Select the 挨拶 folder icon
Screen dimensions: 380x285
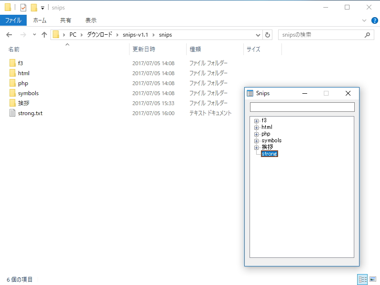point(12,103)
